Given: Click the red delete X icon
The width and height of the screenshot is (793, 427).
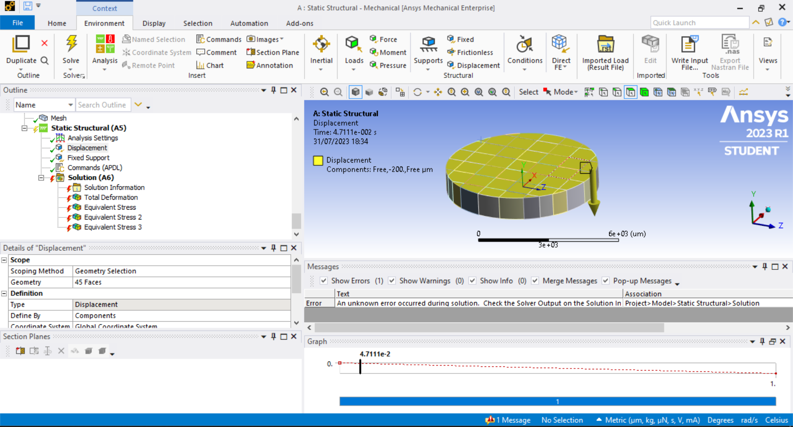Looking at the screenshot, I should pos(45,43).
